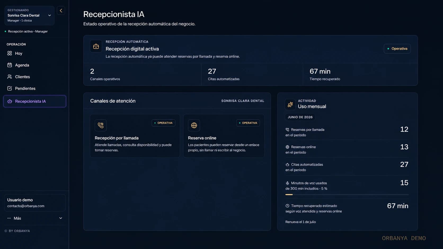Click OPERATIVA badge on Recepción por llamada
443x249 pixels.
coord(163,123)
